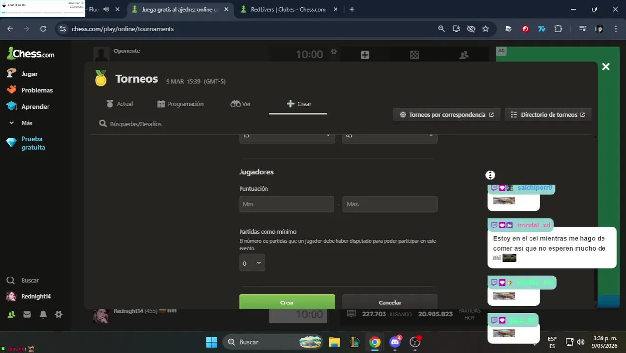The image size is (626, 353).
Task: Click the Cancelar button
Action: tap(390, 302)
